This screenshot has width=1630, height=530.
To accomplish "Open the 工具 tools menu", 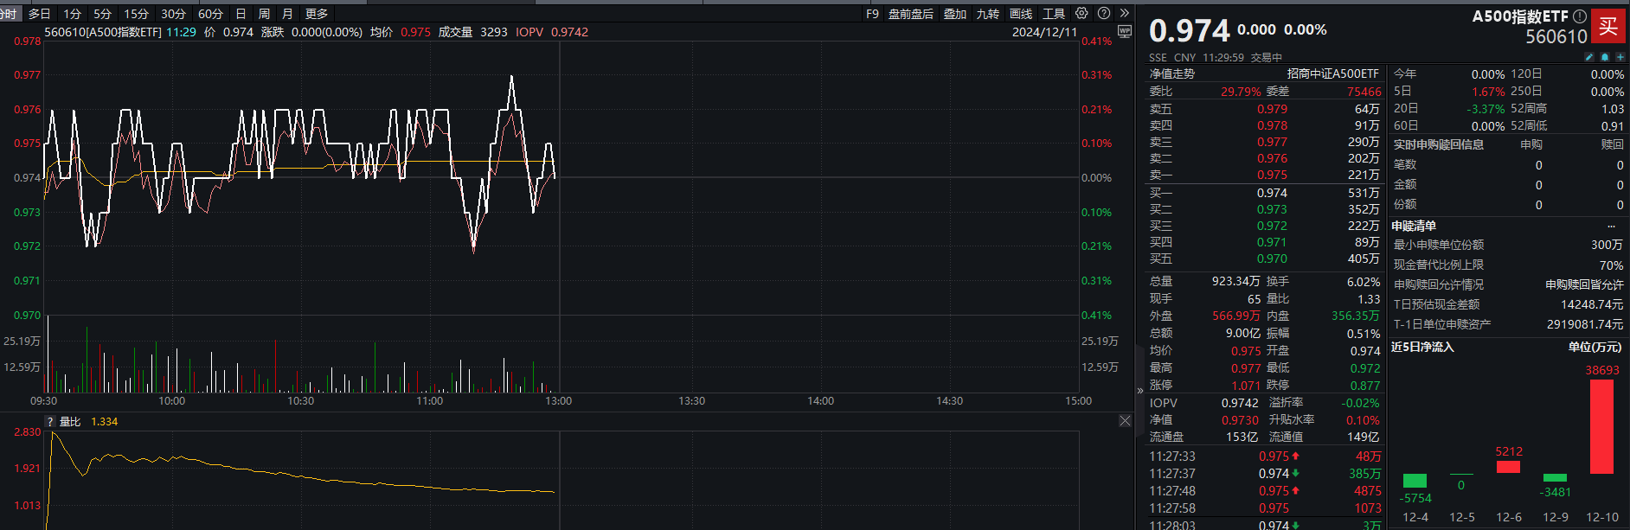I will [x=1054, y=14].
